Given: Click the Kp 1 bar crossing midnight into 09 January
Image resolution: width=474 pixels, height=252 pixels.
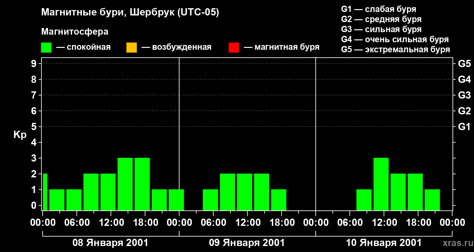Looking at the screenshot, I should click(x=176, y=200).
